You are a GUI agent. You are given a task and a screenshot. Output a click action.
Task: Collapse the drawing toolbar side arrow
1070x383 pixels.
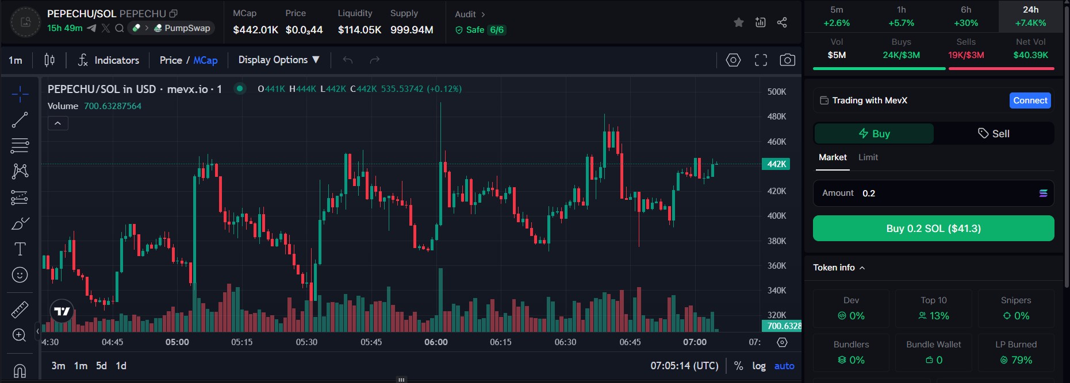[x=37, y=331]
